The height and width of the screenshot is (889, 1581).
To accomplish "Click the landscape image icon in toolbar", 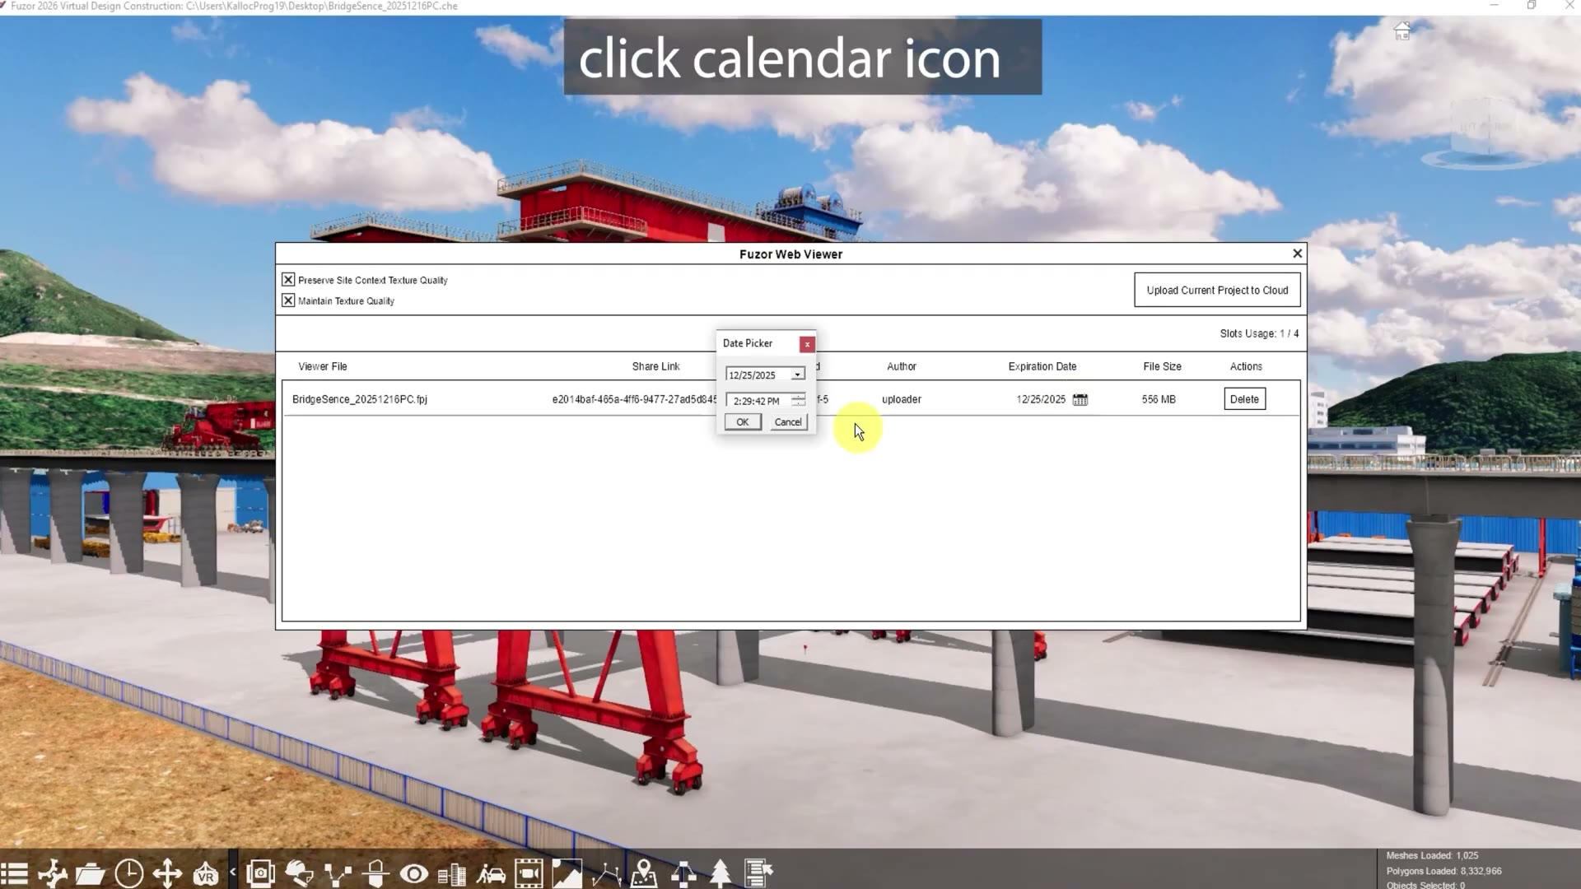I will pyautogui.click(x=567, y=873).
